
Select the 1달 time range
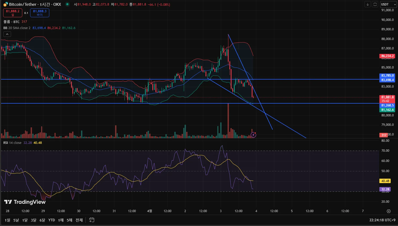[x=25, y=220]
